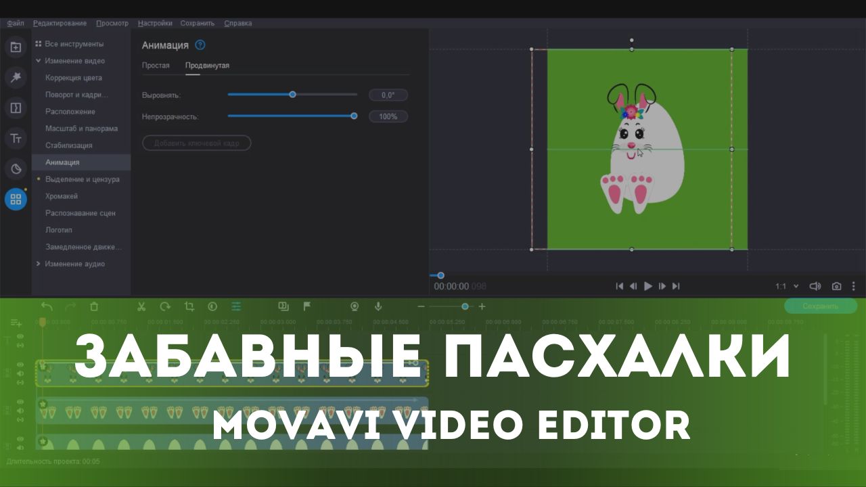Collapse the Изменение видео group

point(39,61)
